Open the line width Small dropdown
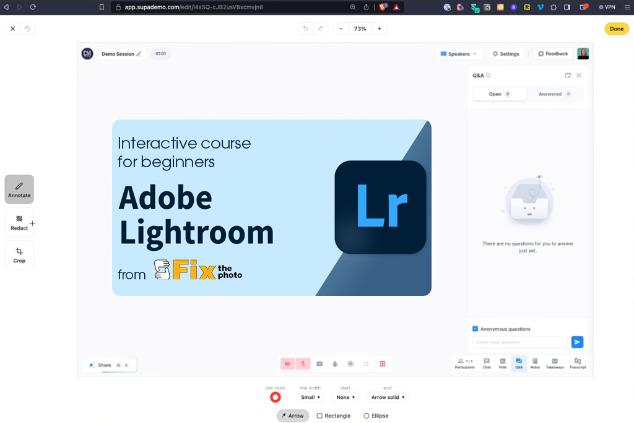 click(x=310, y=397)
